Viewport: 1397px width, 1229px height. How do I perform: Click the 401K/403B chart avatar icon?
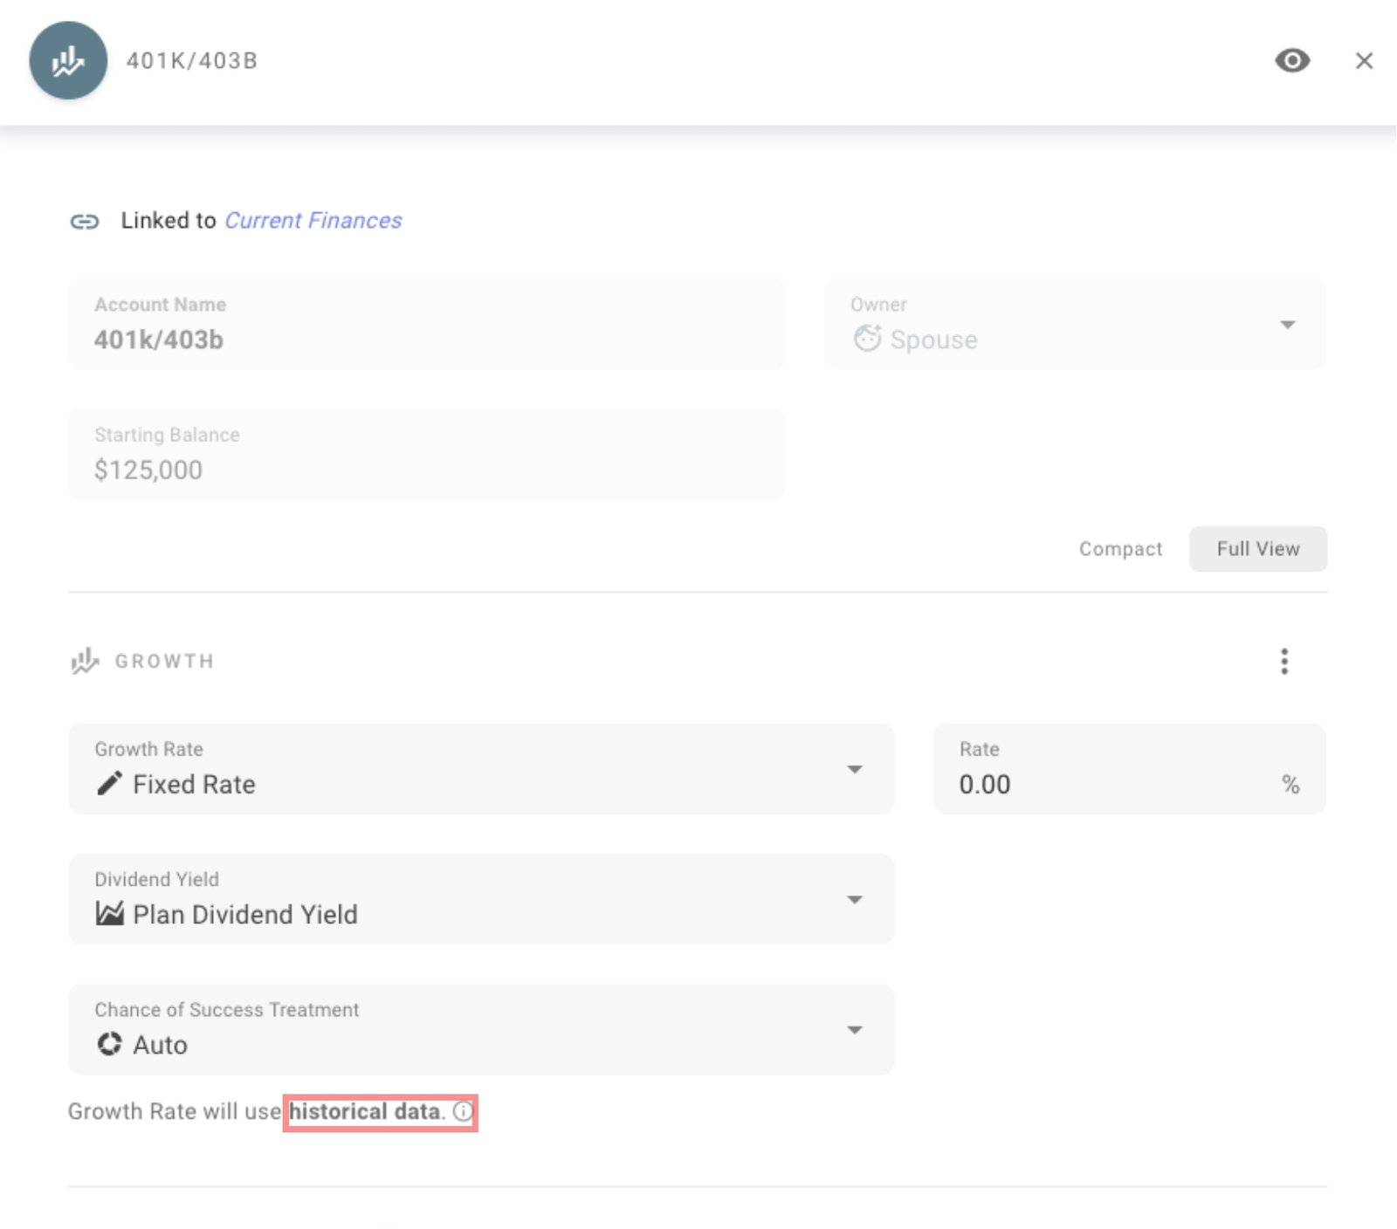68,60
